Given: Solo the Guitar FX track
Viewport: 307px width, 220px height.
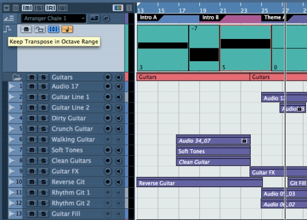Looking at the screenshot, I should (x=44, y=172).
